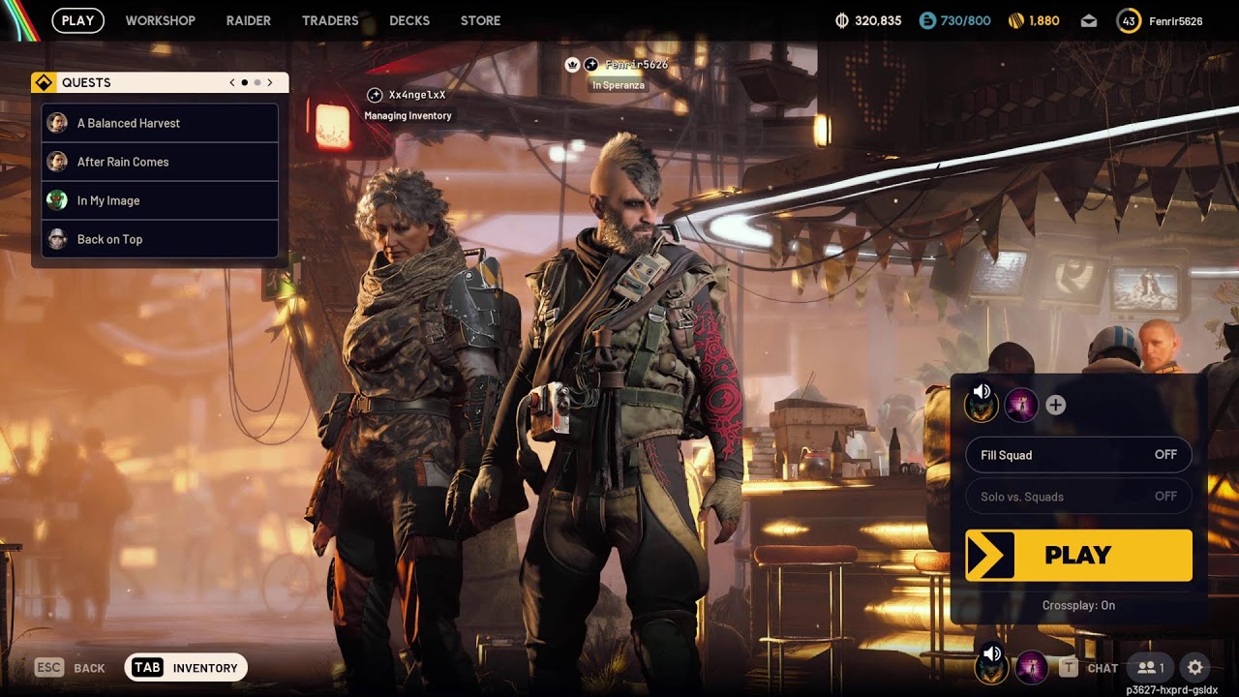Open the TAB Inventory button
This screenshot has width=1239, height=697.
[186, 668]
